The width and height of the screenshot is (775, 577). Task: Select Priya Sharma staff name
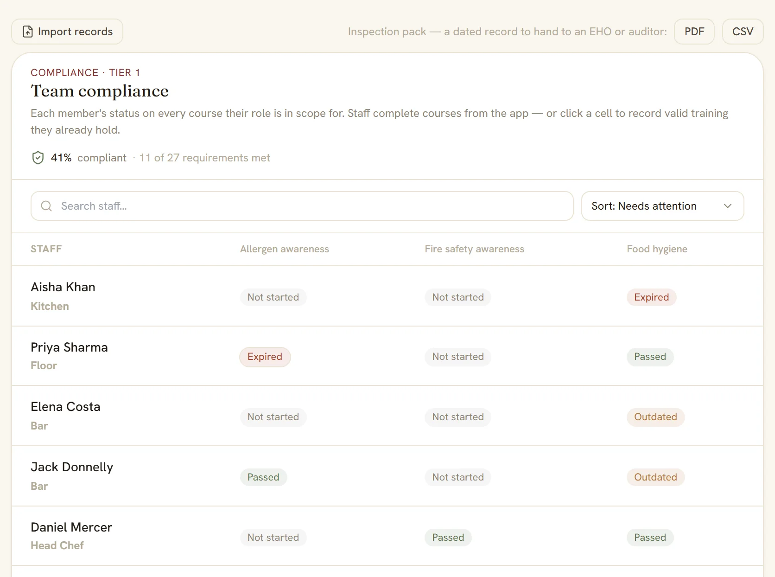coord(69,347)
